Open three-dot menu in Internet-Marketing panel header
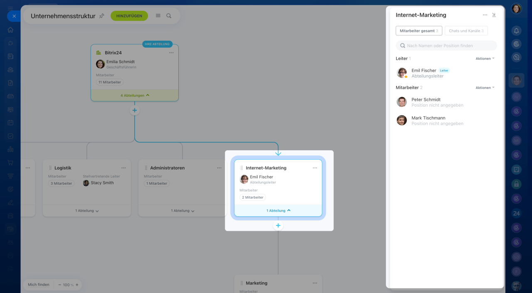Image resolution: width=532 pixels, height=293 pixels. [485, 15]
